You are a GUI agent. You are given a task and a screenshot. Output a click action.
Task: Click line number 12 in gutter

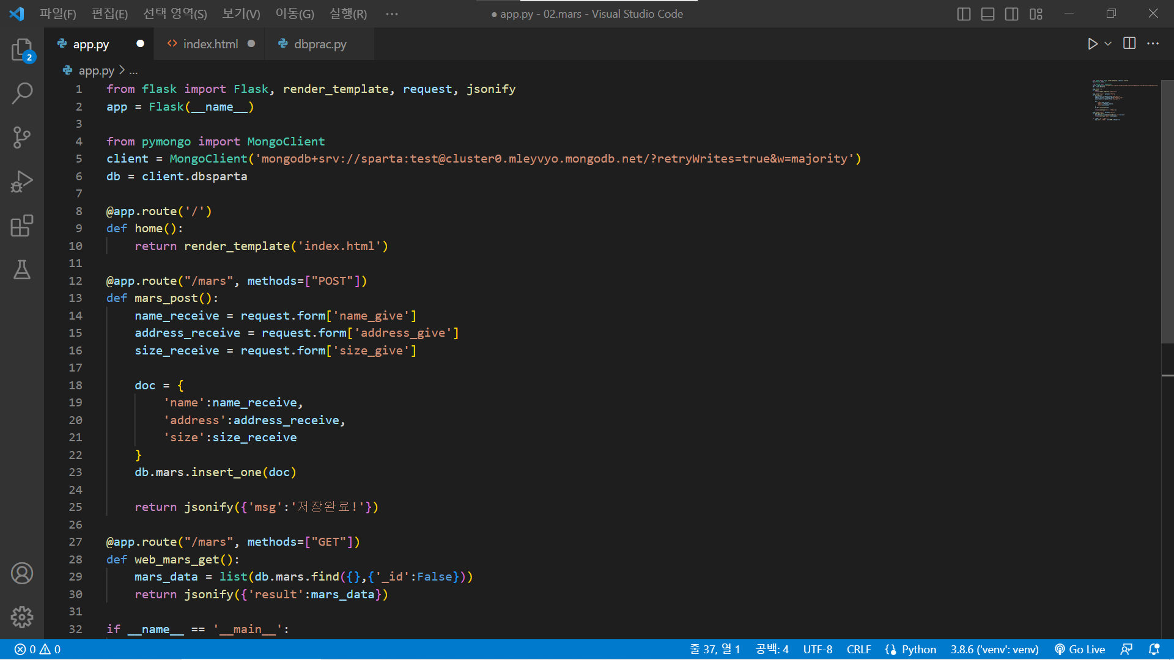tap(75, 280)
